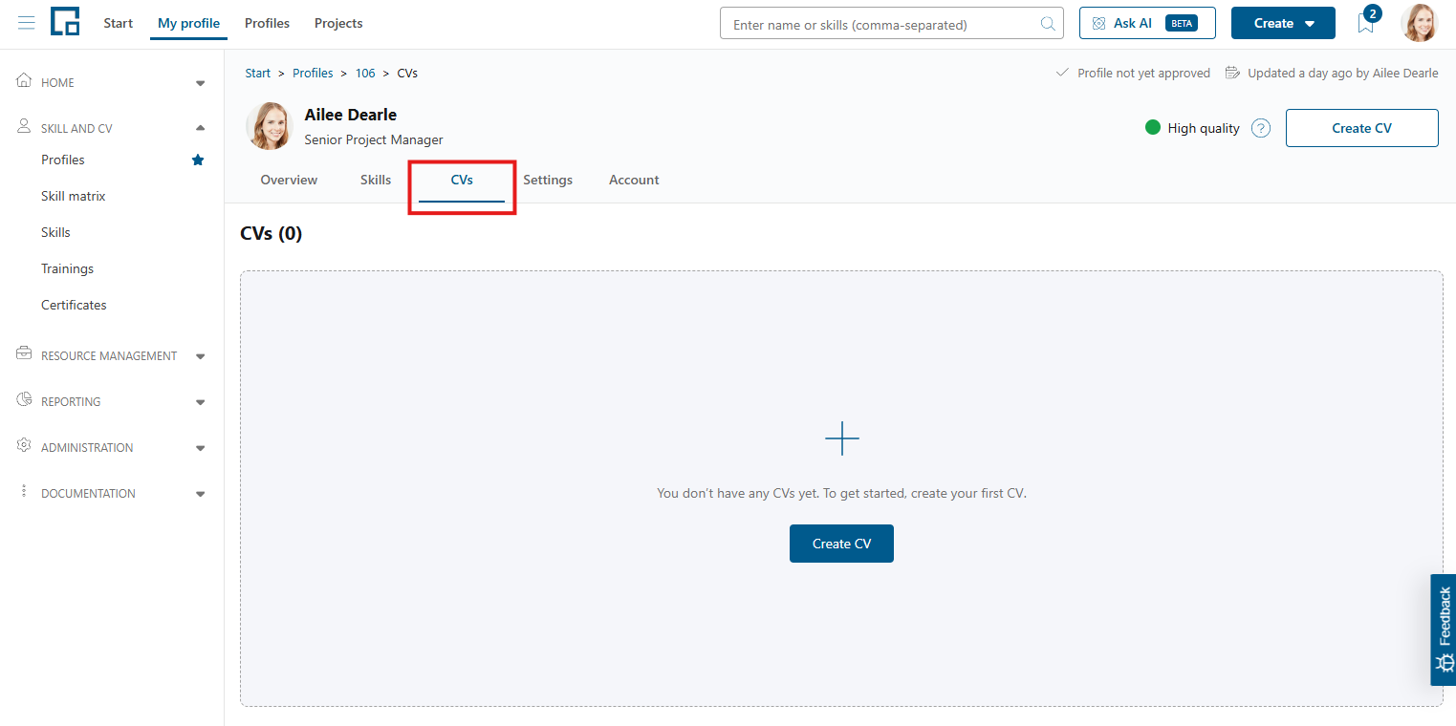Click the Resource Management briefcase icon
Viewport: 1456px width, 726px height.
[x=25, y=354]
